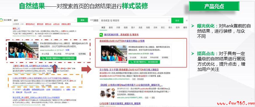Open the 视频 search tab
The width and height of the screenshot is (255, 107).
[x=126, y=28]
